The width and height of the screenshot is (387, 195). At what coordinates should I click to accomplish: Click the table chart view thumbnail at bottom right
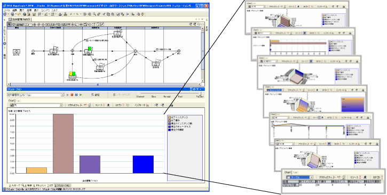[334, 181]
